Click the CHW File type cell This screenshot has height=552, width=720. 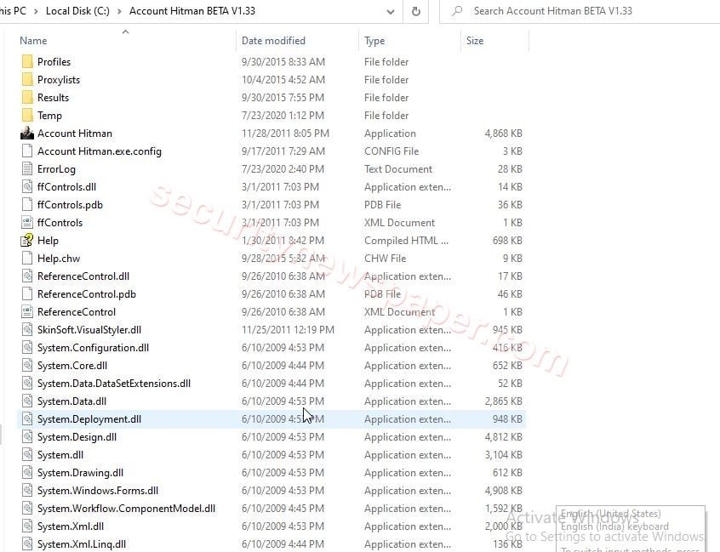pyautogui.click(x=386, y=259)
